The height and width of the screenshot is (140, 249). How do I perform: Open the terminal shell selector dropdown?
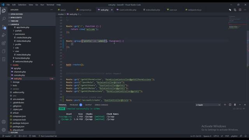208,105
